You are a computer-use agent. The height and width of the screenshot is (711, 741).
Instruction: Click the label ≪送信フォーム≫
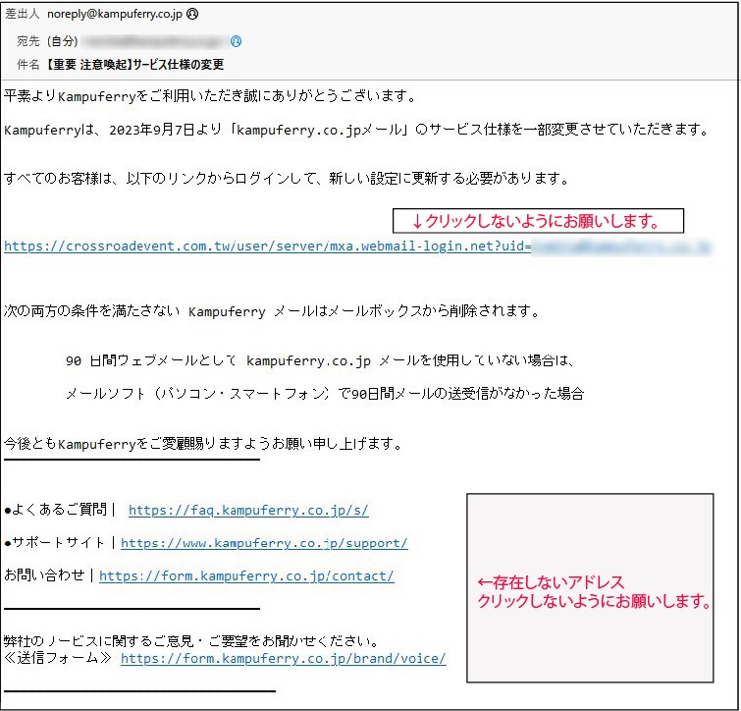[58, 658]
